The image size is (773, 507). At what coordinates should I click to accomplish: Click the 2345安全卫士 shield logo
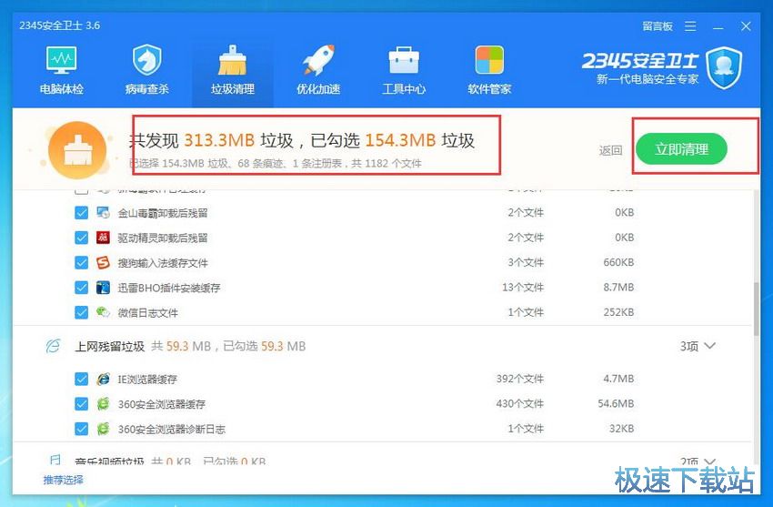pyautogui.click(x=724, y=68)
